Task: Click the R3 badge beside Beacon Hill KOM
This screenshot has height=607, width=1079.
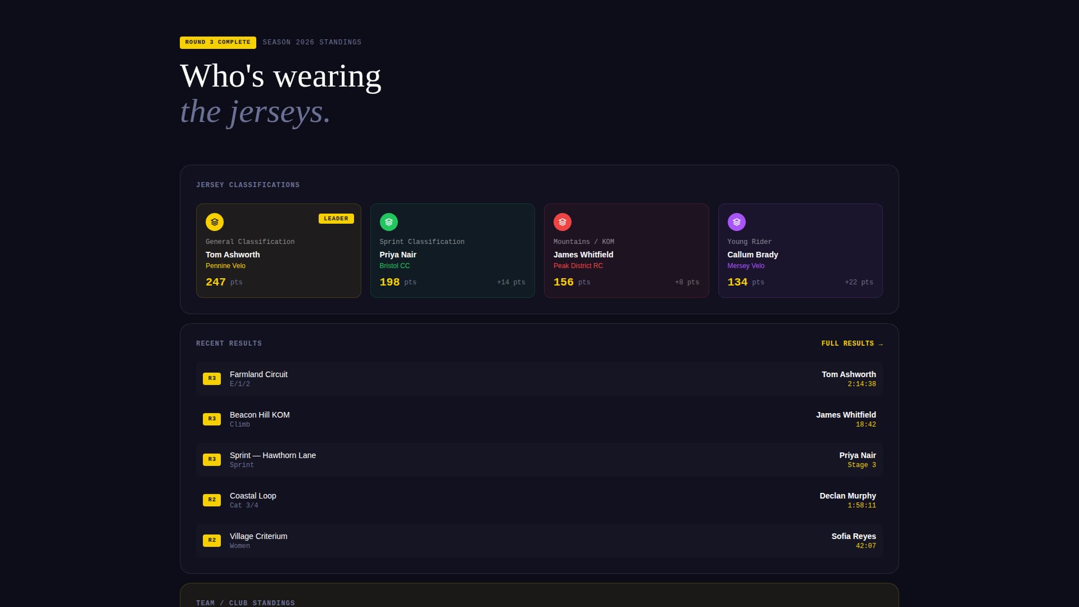Action: 212,419
